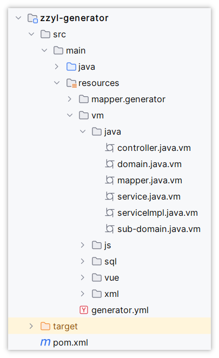Click the src folder icon
The image size is (219, 358).
click(45, 34)
